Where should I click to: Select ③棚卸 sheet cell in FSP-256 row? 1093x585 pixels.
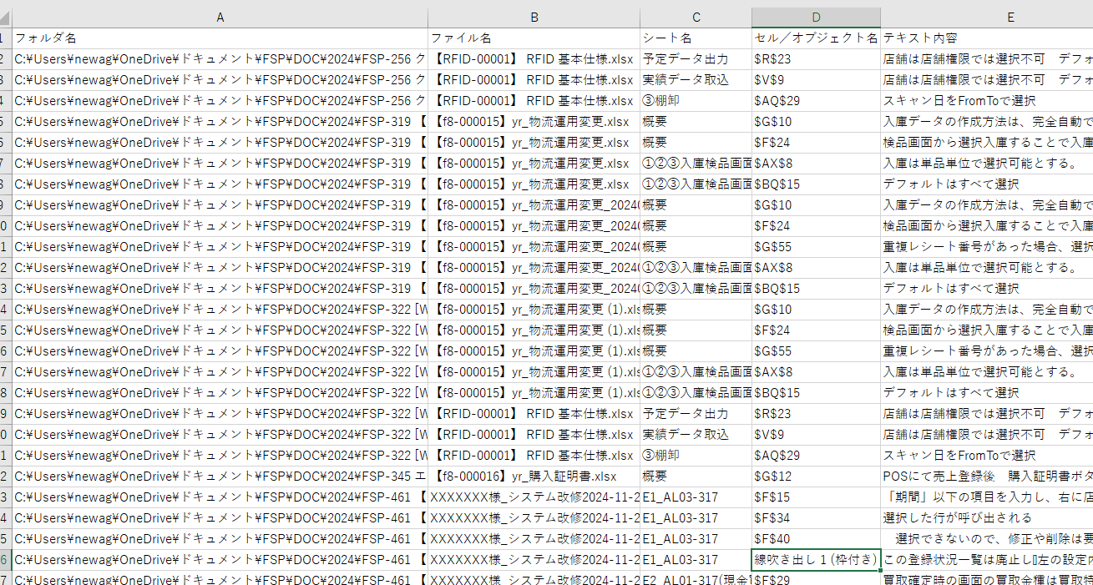click(696, 101)
